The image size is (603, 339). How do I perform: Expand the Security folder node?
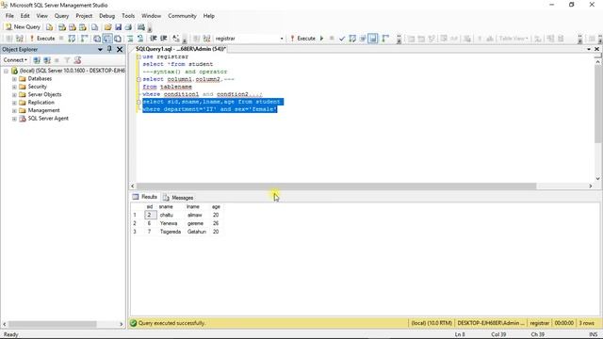click(x=14, y=87)
